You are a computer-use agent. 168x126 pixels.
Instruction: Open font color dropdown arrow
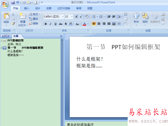tap(88, 24)
